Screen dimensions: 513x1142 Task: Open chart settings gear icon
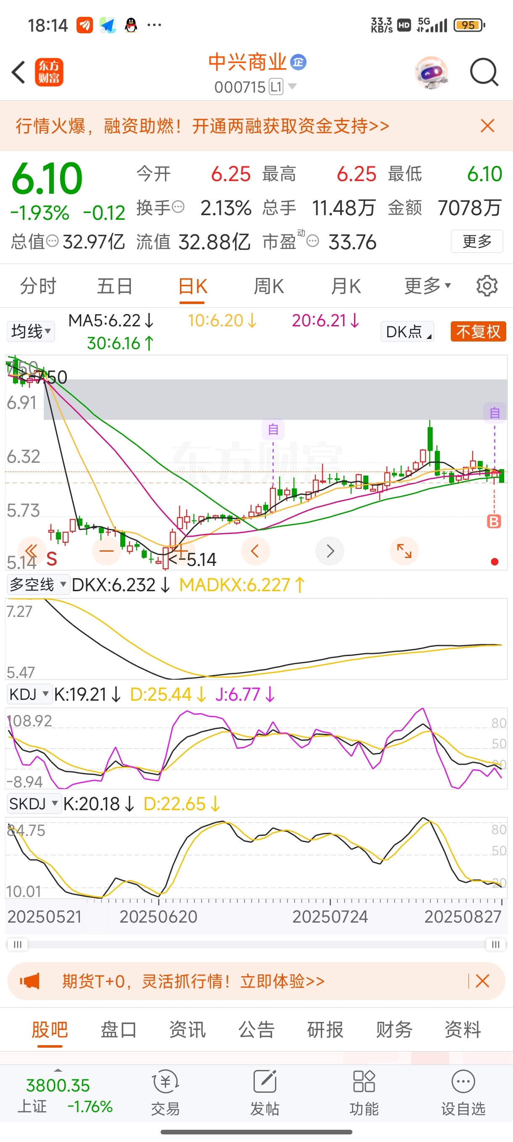point(487,286)
